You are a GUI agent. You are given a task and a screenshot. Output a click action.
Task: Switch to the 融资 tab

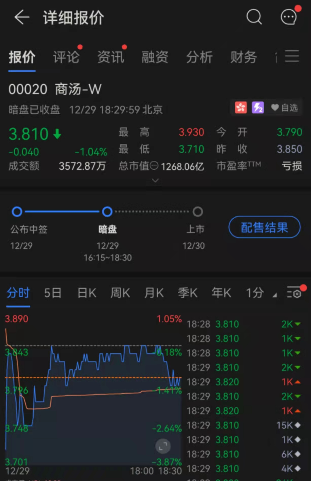pyautogui.click(x=155, y=57)
